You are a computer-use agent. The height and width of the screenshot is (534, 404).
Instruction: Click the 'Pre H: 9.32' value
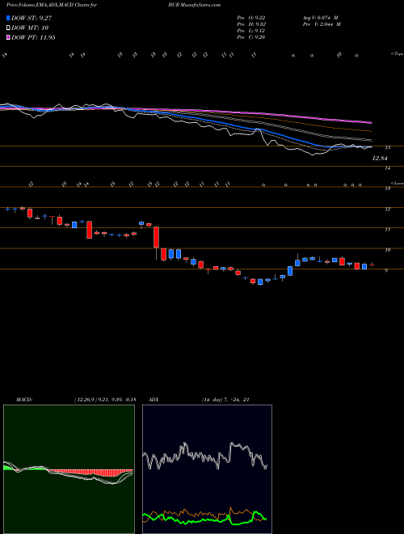253,24
